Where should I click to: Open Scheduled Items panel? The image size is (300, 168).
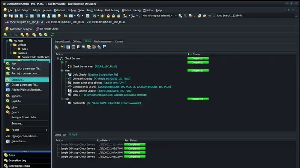(27, 166)
